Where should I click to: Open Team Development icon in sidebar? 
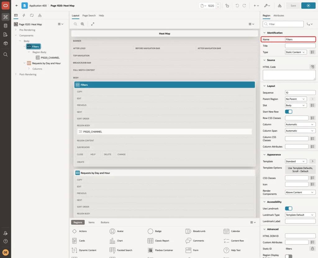tap(6, 35)
